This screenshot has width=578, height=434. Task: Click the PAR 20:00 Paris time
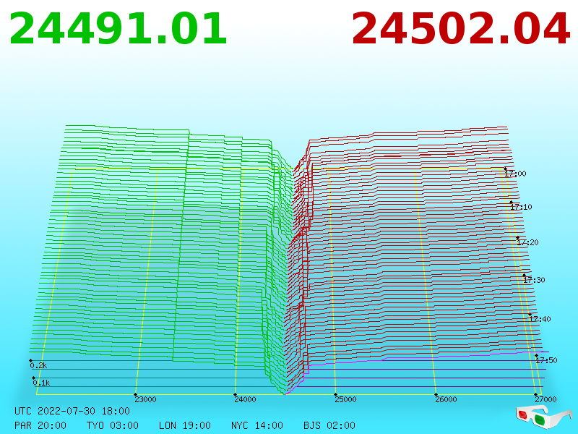(40, 425)
